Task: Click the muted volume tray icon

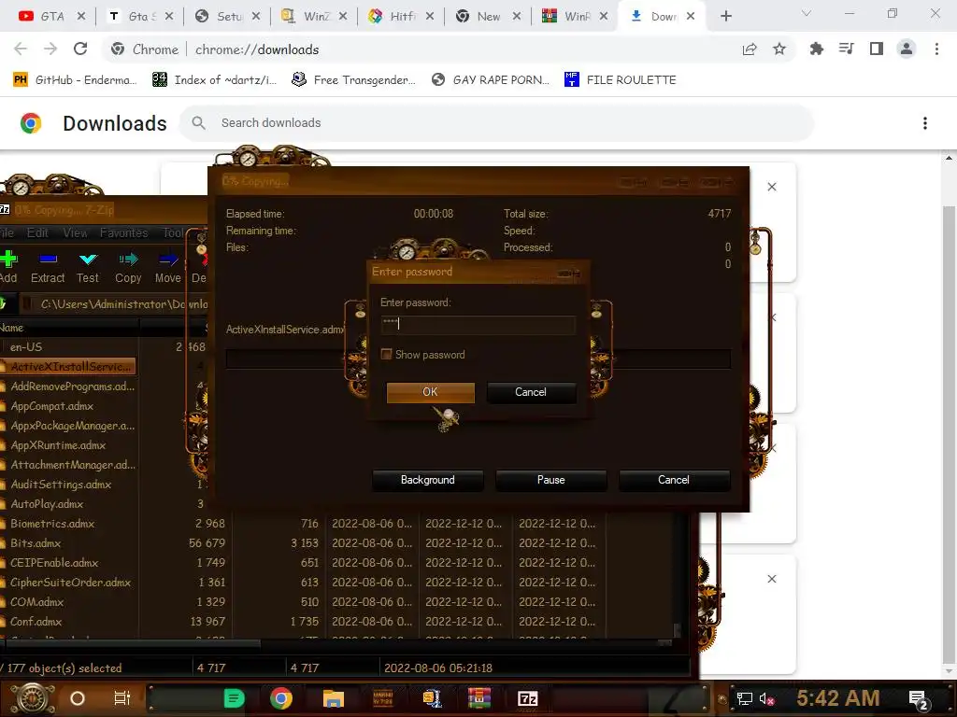Action: 767,698
